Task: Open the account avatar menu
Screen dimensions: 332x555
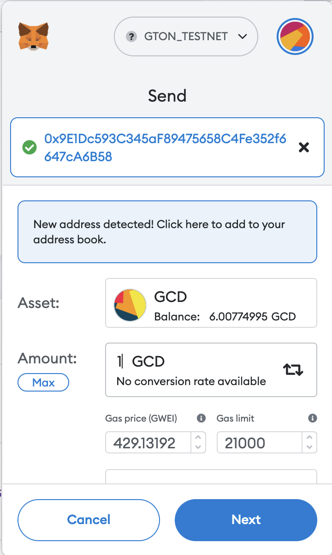Action: (295, 36)
